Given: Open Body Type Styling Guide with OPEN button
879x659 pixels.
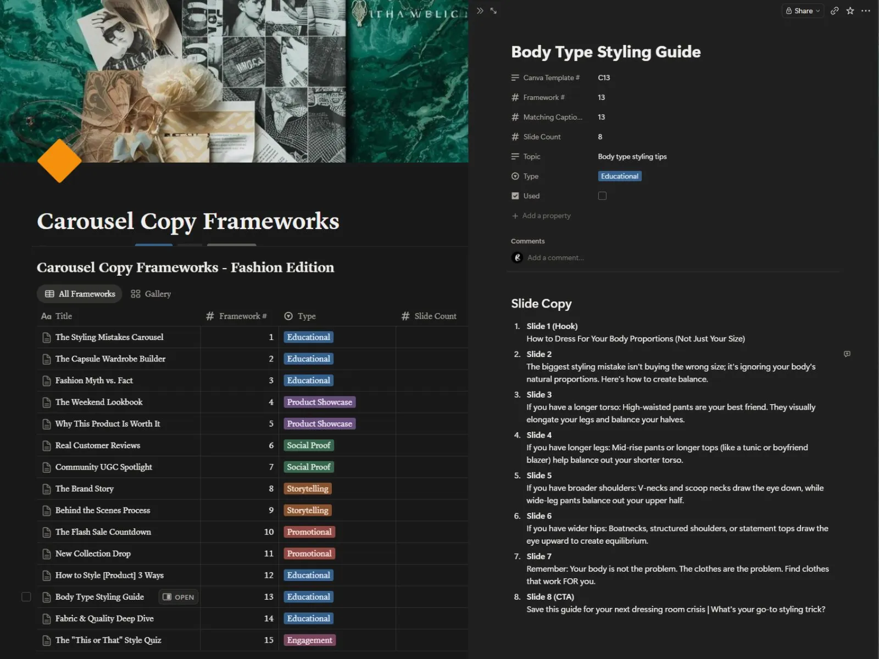Looking at the screenshot, I should 179,597.
